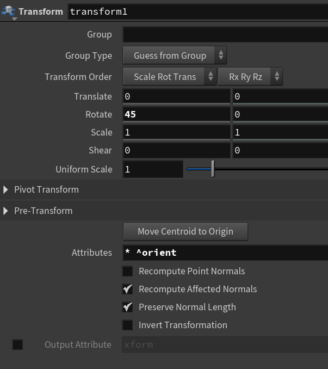Click the Uniform Scale label
Image resolution: width=328 pixels, height=369 pixels.
pos(84,169)
